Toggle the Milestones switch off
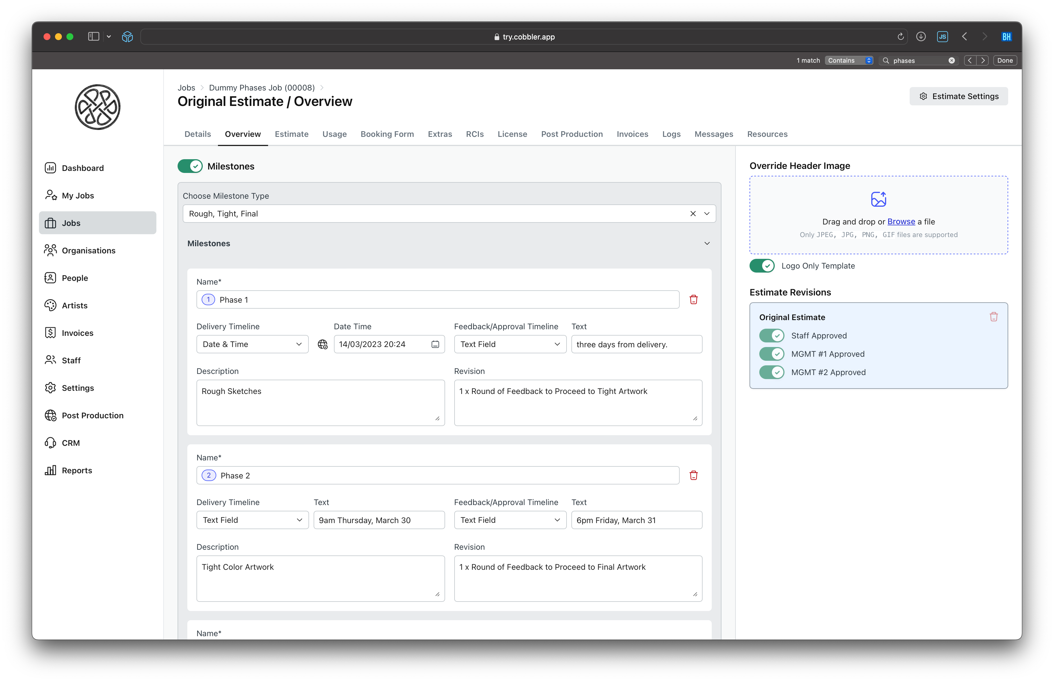Screen dimensions: 1054x682 coord(190,166)
